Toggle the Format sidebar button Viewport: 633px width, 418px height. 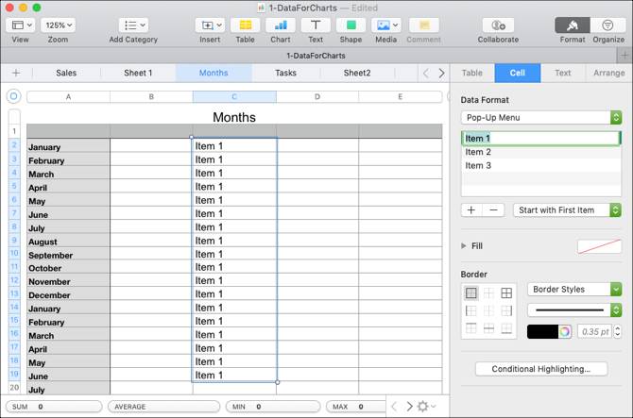[x=573, y=25]
